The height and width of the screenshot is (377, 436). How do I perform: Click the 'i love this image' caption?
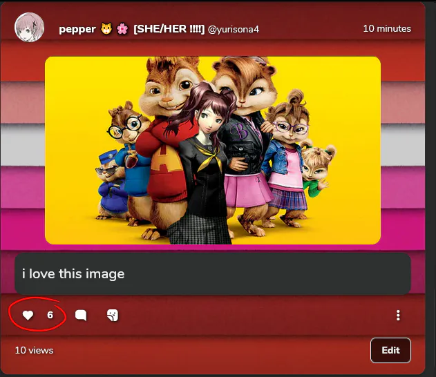(73, 274)
